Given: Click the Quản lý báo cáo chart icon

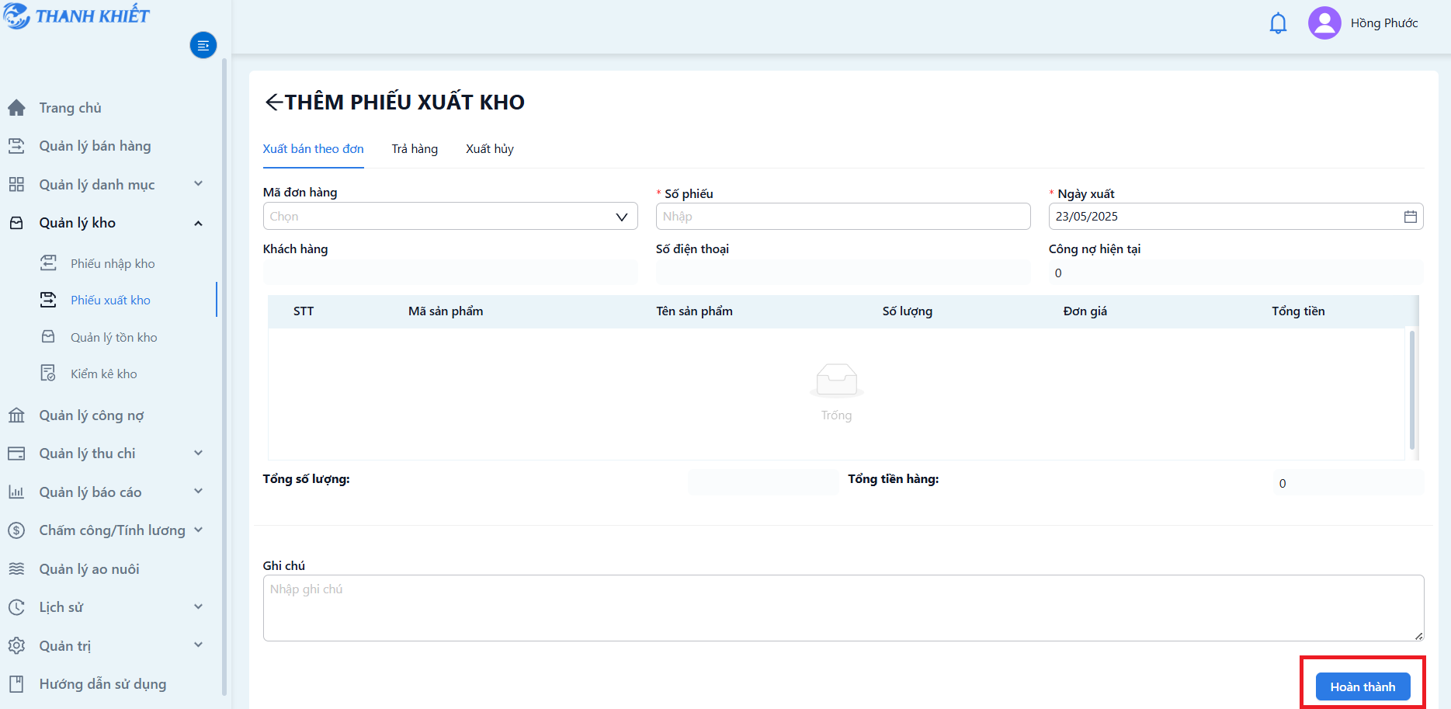Looking at the screenshot, I should 16,492.
